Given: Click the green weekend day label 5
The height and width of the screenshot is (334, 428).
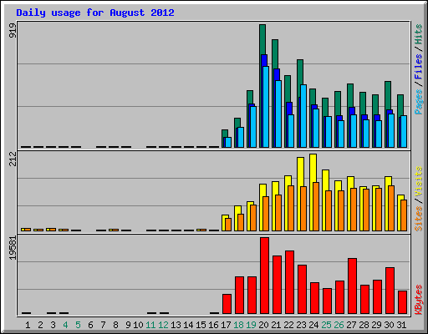Looking at the screenshot, I should pyautogui.click(x=78, y=325).
